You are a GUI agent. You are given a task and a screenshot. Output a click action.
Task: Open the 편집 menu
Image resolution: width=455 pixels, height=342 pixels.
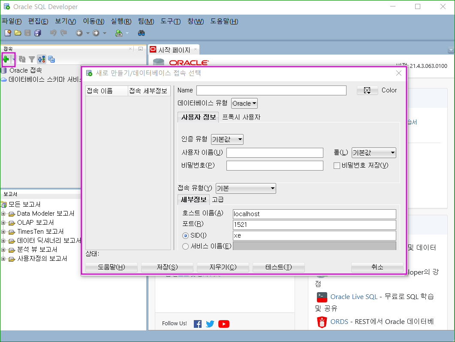[38, 21]
